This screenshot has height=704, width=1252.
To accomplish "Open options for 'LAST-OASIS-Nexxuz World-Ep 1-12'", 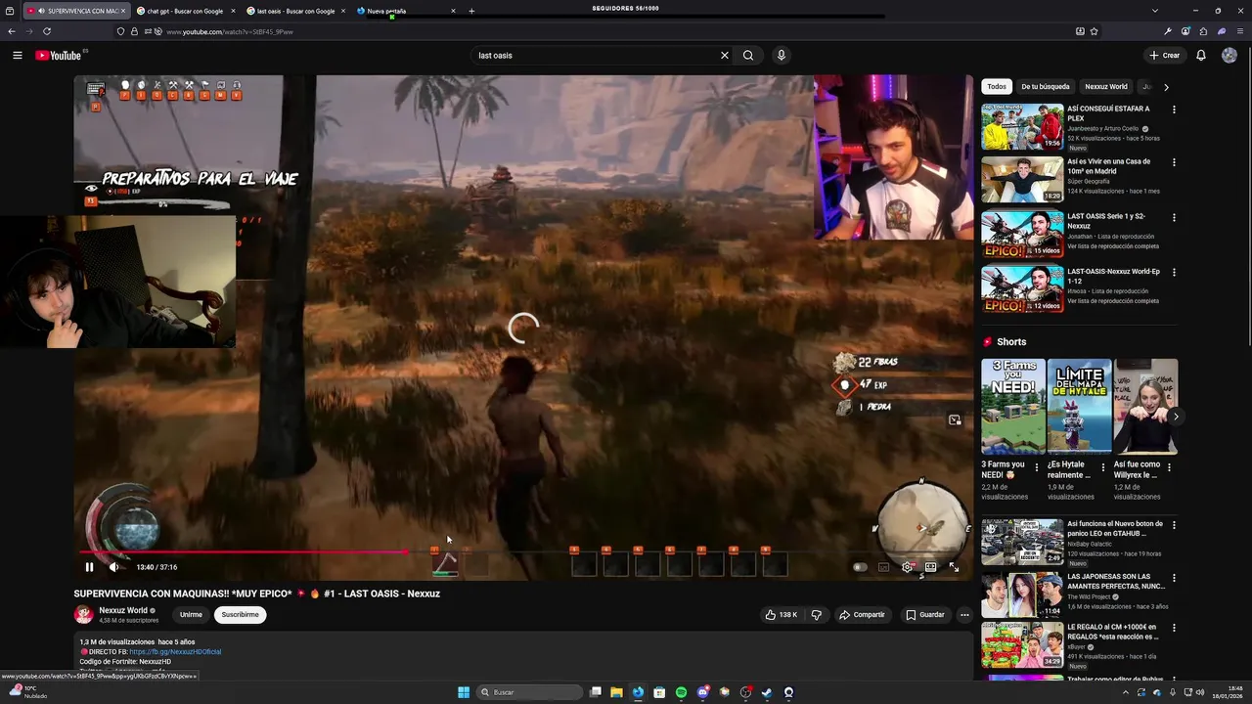I will tap(1174, 272).
